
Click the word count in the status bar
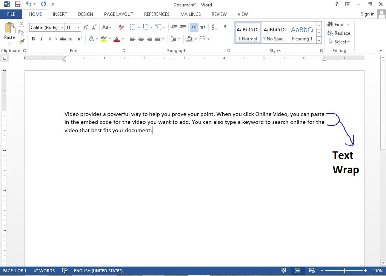click(44, 271)
